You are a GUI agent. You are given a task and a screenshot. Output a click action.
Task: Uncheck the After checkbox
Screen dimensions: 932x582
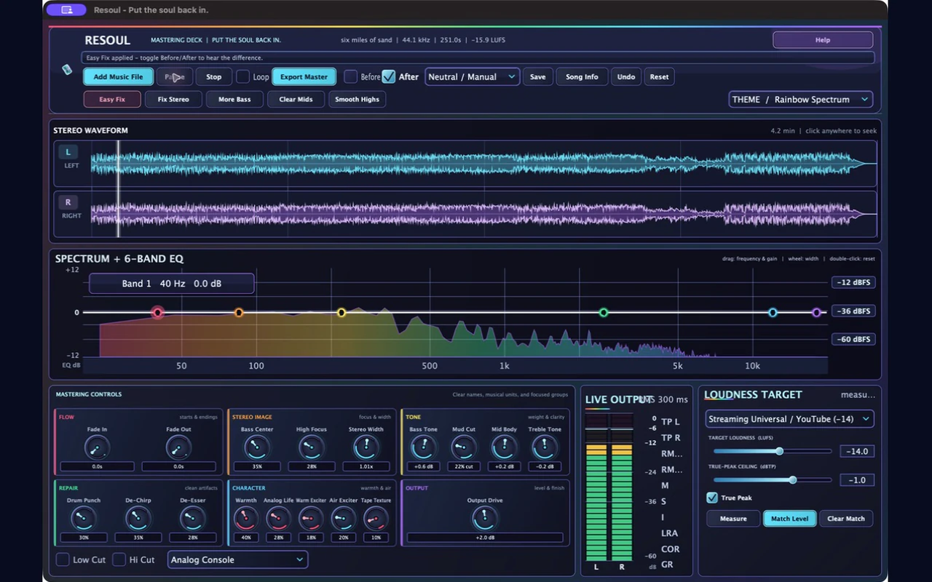[389, 76]
